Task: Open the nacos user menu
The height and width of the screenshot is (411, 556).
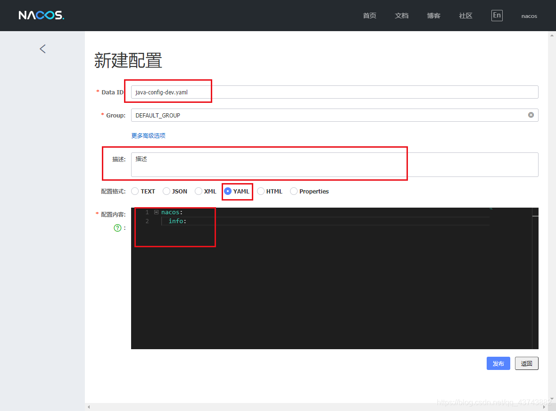Action: click(x=529, y=16)
